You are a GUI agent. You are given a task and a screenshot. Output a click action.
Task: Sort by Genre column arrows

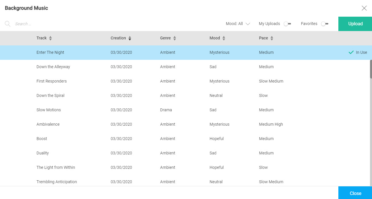click(175, 38)
